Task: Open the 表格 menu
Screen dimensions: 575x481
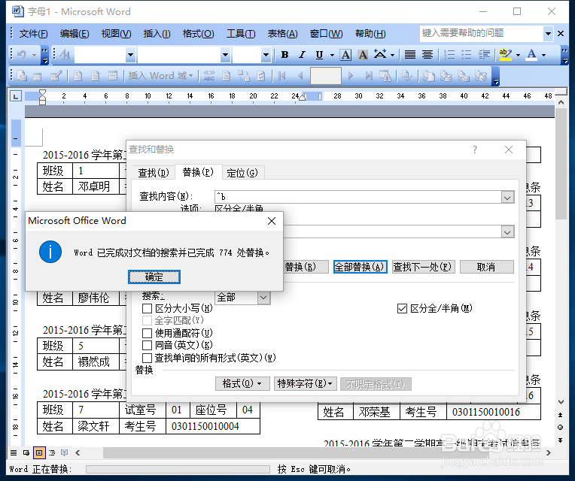Action: [282, 34]
